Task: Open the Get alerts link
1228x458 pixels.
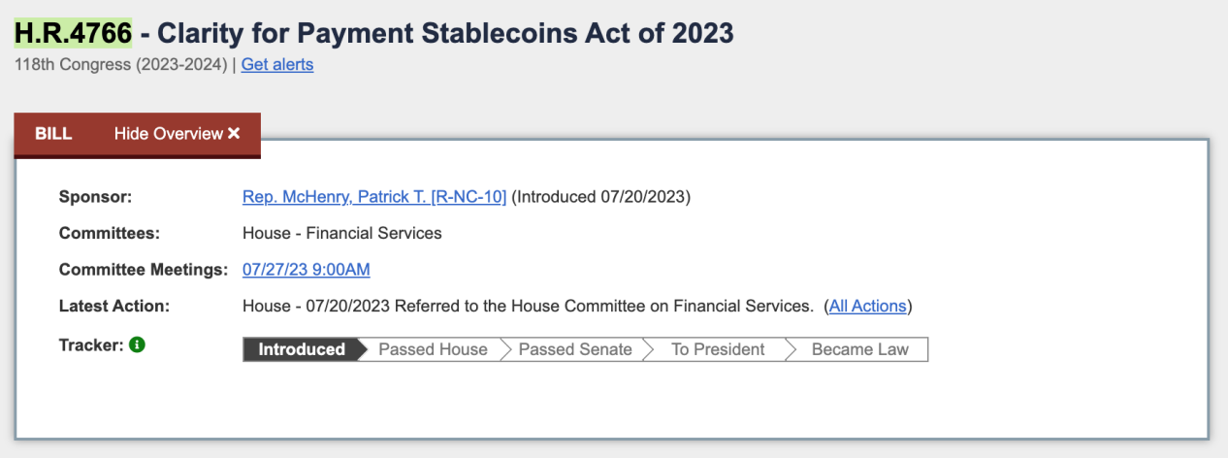Action: [x=277, y=64]
